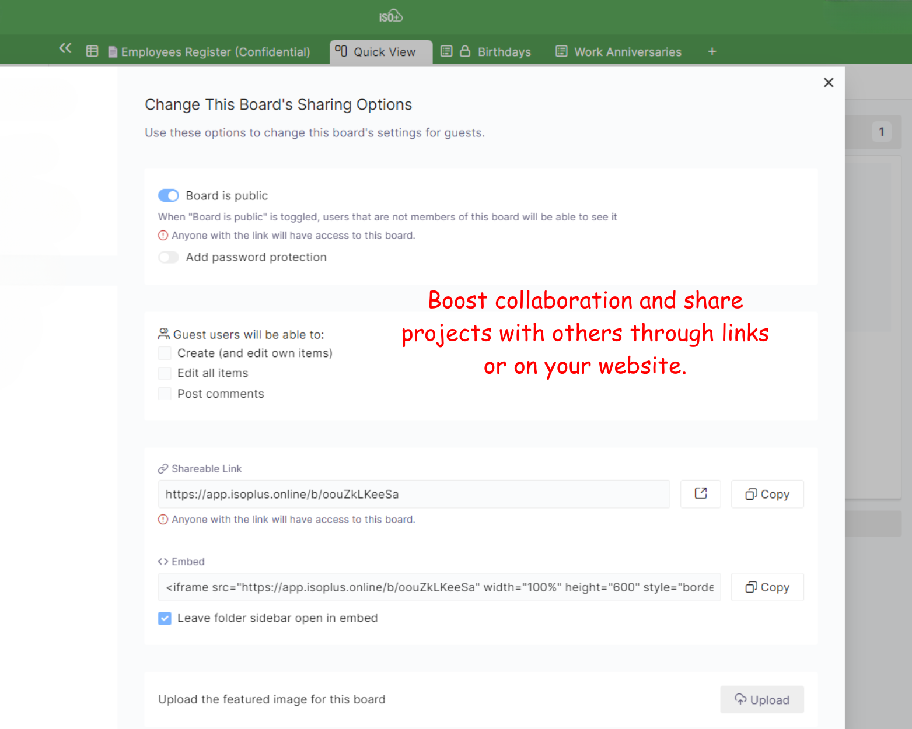Enable Add password protection toggle
The image size is (912, 729).
pos(169,257)
